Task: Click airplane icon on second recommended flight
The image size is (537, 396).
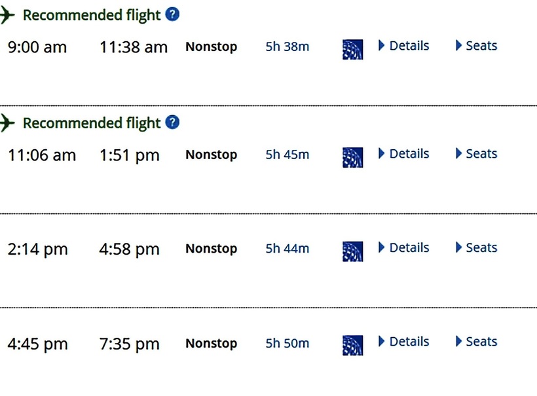Action: point(7,123)
